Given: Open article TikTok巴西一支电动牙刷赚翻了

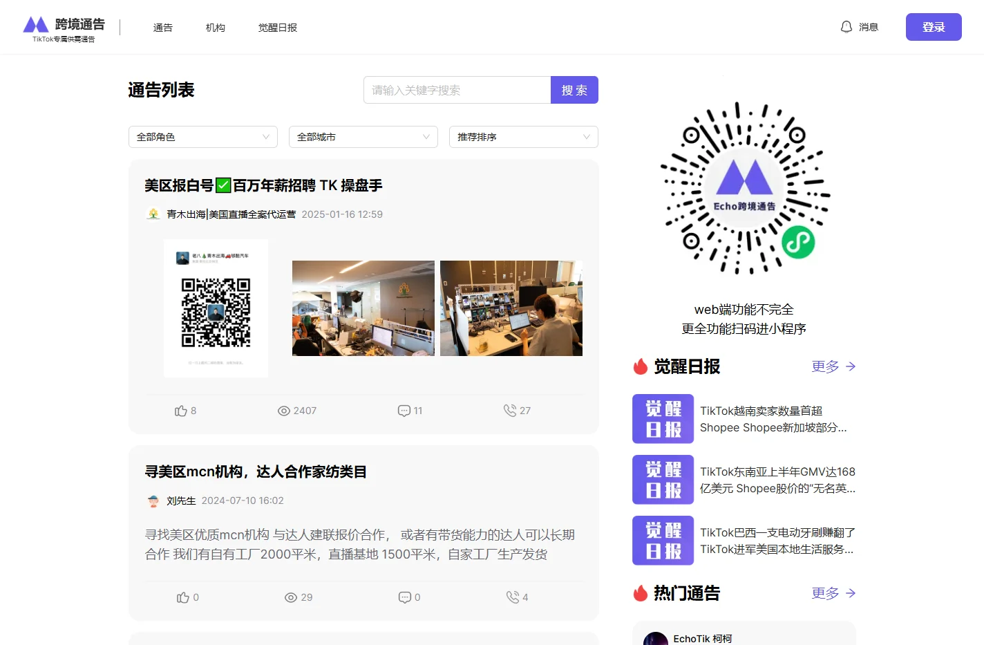Looking at the screenshot, I should 778,541.
